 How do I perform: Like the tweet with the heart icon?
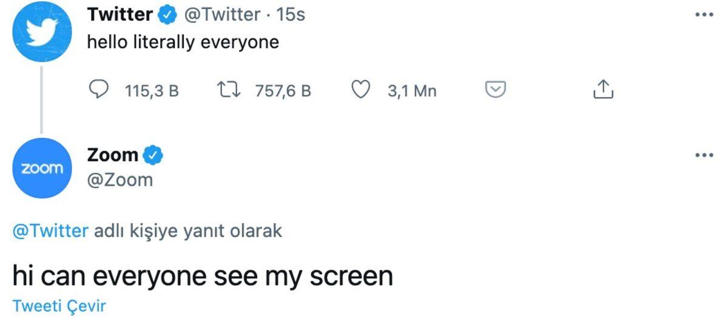[362, 90]
